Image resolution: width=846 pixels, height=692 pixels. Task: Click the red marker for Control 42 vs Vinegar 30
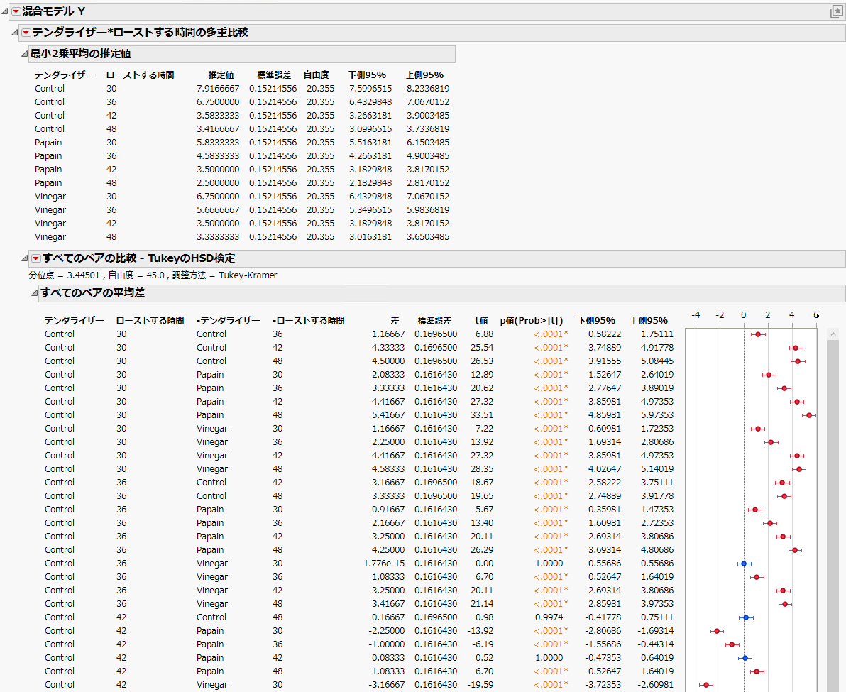coord(705,685)
